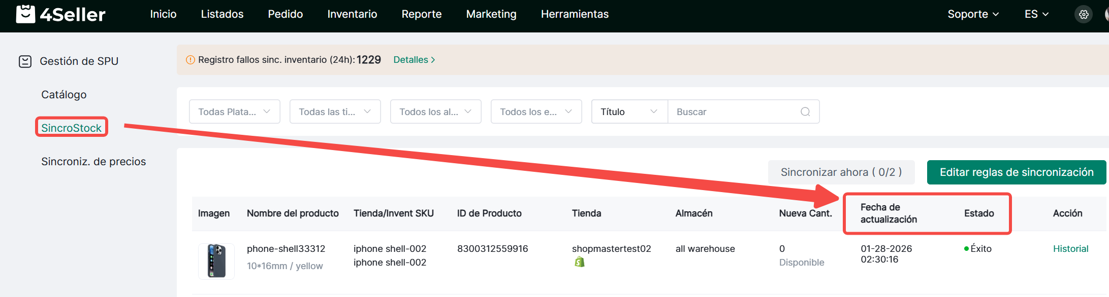
Task: Expand the Todas Plataformas filter dropdown
Action: 234,112
